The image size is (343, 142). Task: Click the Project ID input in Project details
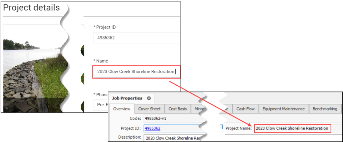coord(136,38)
